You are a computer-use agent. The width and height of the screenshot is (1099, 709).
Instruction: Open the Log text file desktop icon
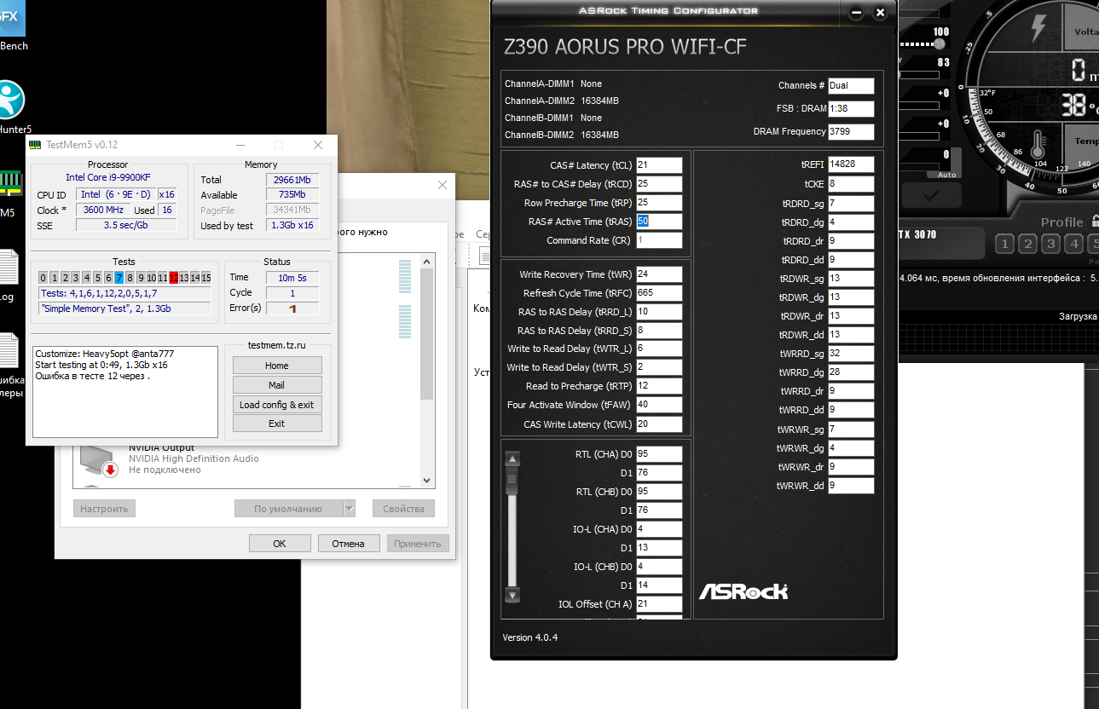(x=8, y=266)
